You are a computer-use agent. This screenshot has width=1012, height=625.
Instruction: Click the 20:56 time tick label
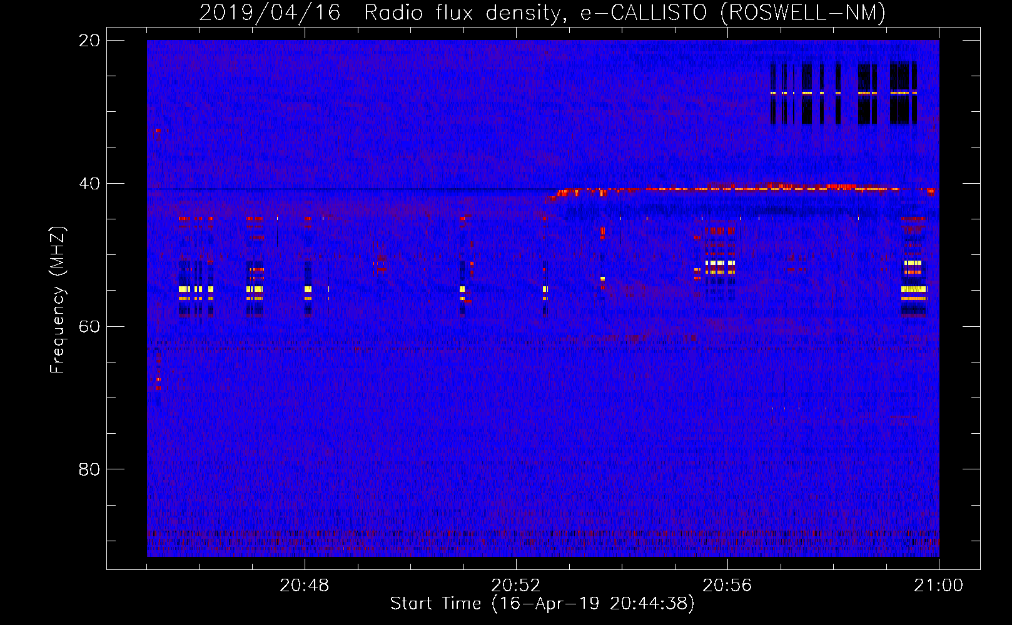727,586
